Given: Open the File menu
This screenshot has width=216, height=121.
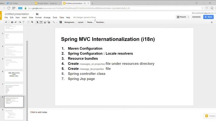Looking at the screenshot, I should [x=6, y=17].
